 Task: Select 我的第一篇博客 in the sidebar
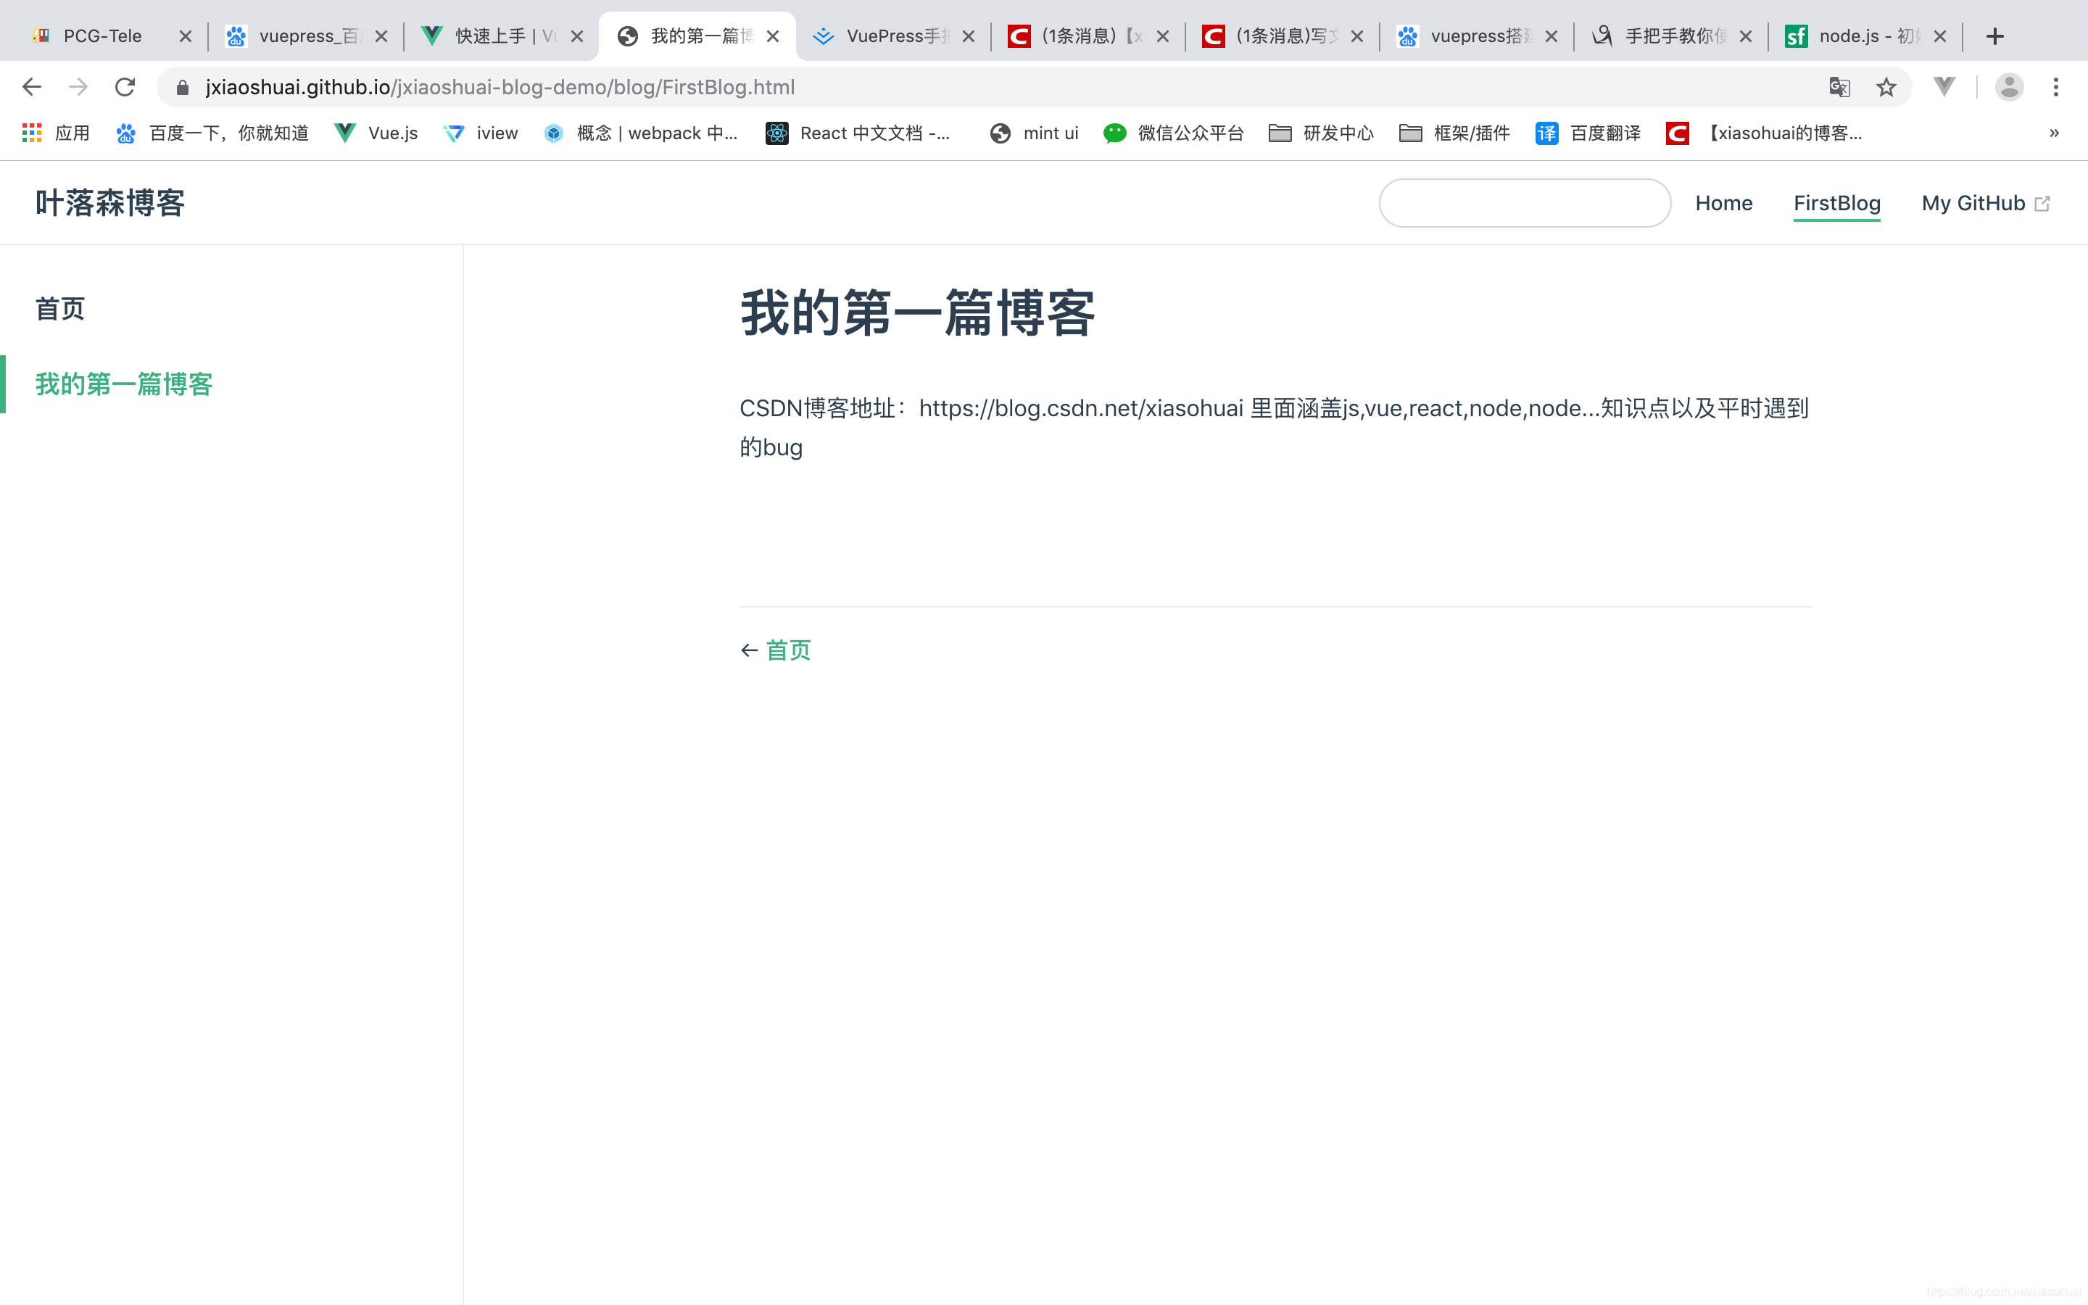(x=123, y=384)
